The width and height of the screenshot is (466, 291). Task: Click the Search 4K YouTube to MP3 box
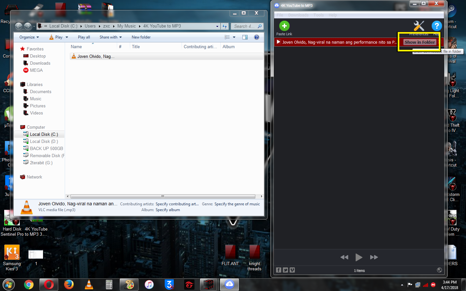point(247,26)
